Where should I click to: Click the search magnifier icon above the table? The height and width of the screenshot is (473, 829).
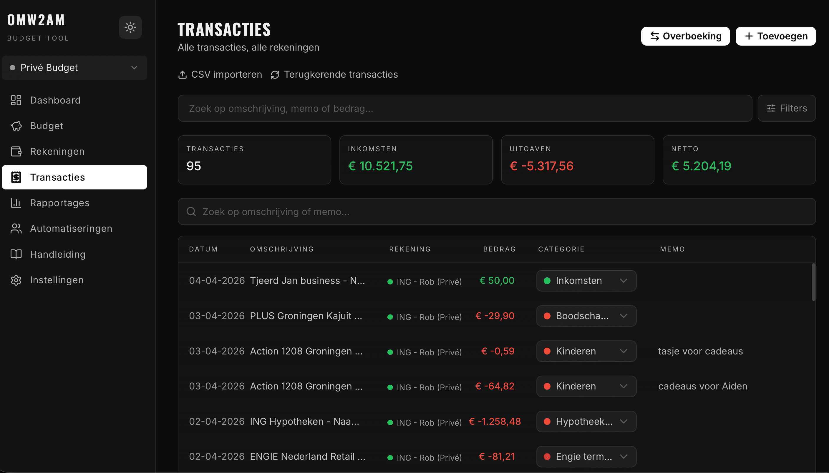[191, 211]
